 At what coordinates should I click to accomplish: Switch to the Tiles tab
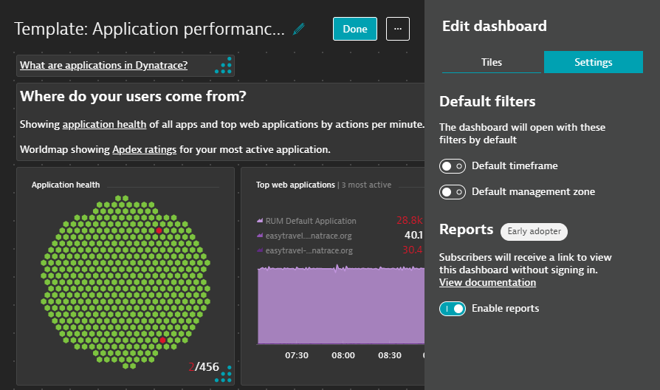(x=491, y=62)
